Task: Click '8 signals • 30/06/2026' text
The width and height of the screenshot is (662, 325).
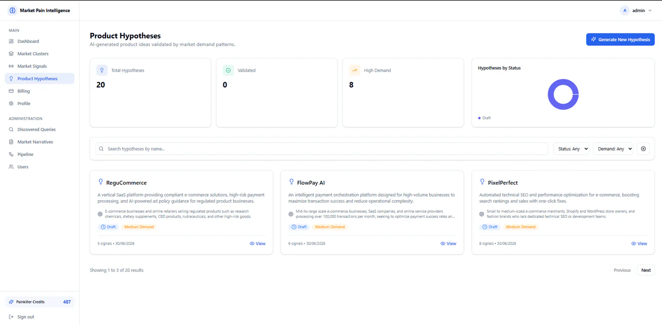Action: pyautogui.click(x=497, y=244)
